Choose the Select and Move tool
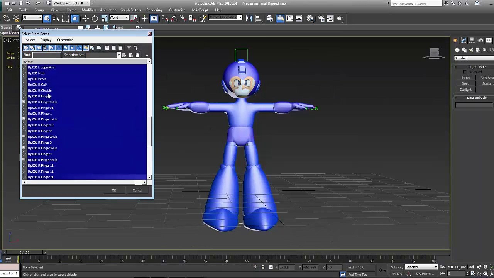Viewport: 494px width, 278px height. [x=86, y=18]
